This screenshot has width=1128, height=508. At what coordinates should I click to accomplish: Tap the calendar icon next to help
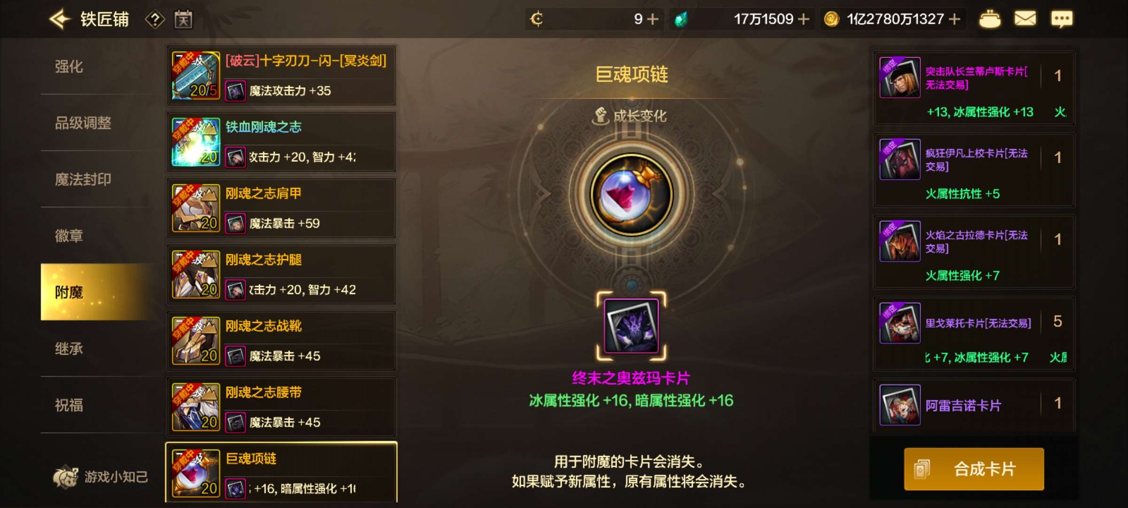click(183, 19)
